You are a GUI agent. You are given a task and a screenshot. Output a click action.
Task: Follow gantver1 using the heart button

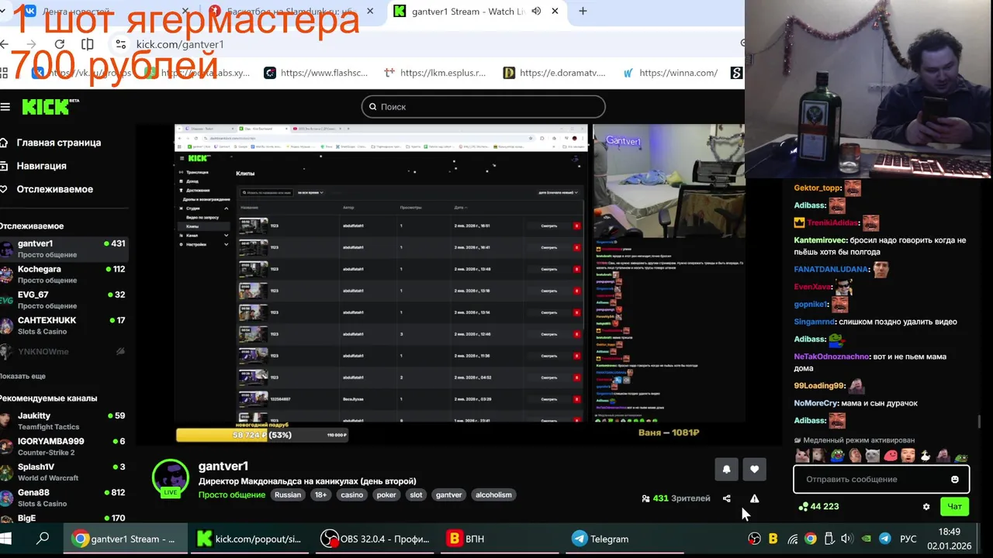(754, 469)
